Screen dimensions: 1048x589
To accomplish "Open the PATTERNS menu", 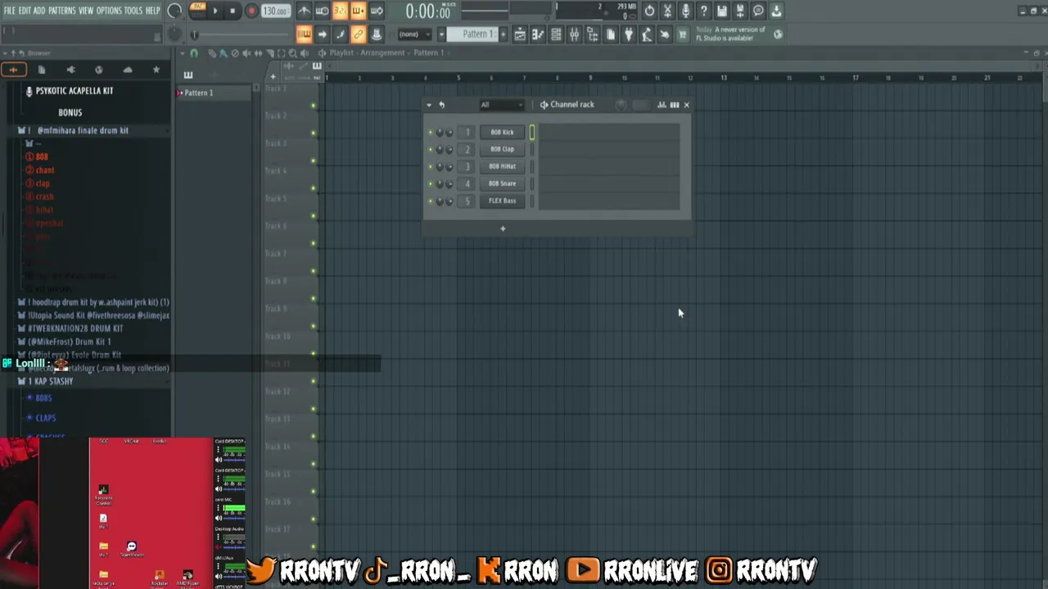I will [61, 11].
